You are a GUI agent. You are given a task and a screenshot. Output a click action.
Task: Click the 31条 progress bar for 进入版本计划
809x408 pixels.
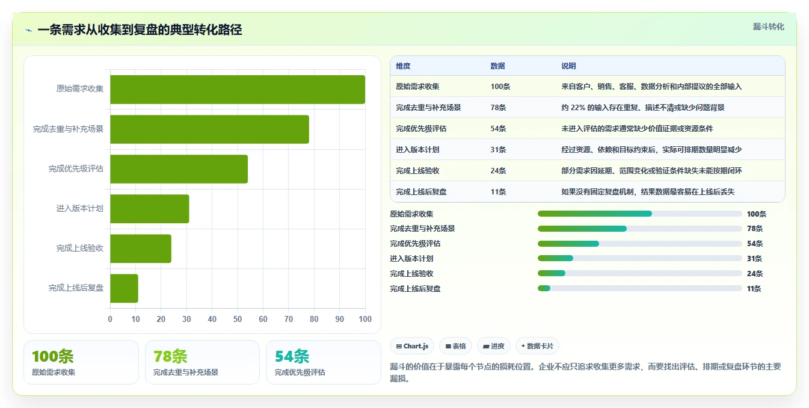pyautogui.click(x=639, y=259)
